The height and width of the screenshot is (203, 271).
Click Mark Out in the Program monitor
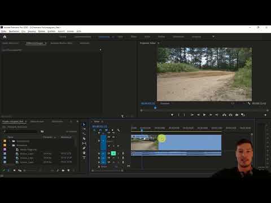point(184,114)
